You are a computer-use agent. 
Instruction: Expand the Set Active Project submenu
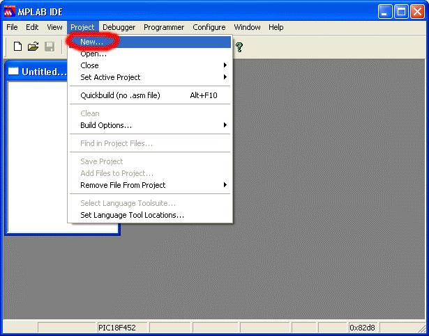(x=150, y=77)
